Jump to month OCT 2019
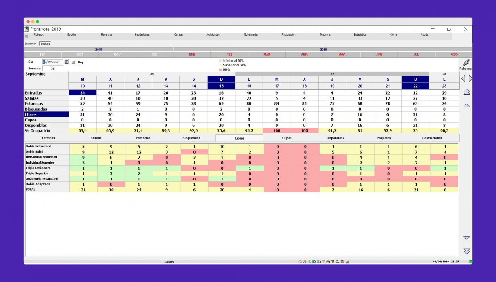496x282 pixels. click(80, 55)
